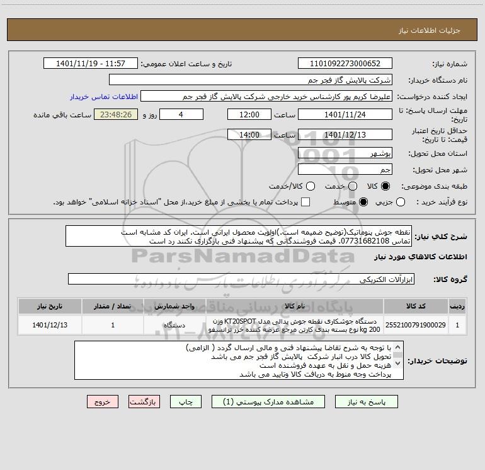The image size is (485, 470).
Task: Click the پاسخ به نیاز button
Action: click(367, 402)
